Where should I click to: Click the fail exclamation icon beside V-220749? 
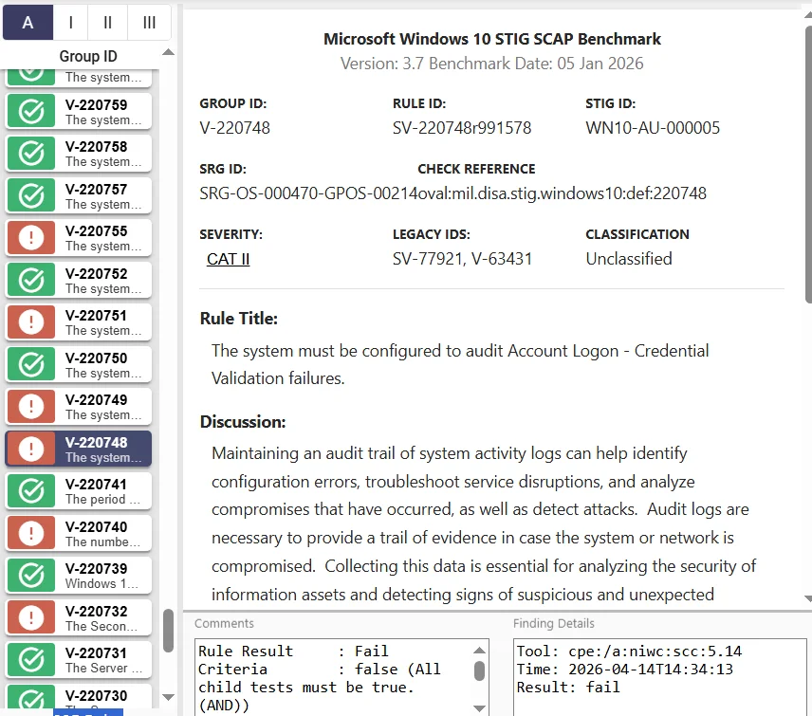click(x=31, y=407)
